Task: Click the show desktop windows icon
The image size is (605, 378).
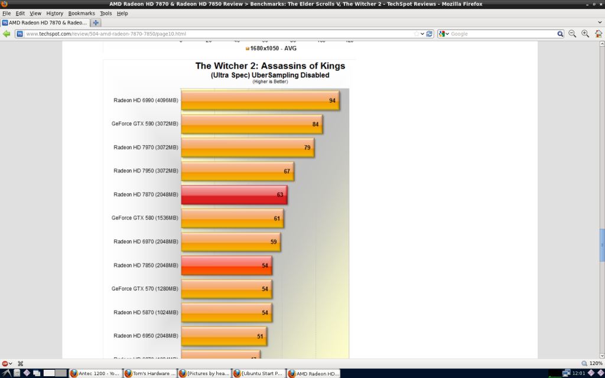Action: click(x=37, y=373)
